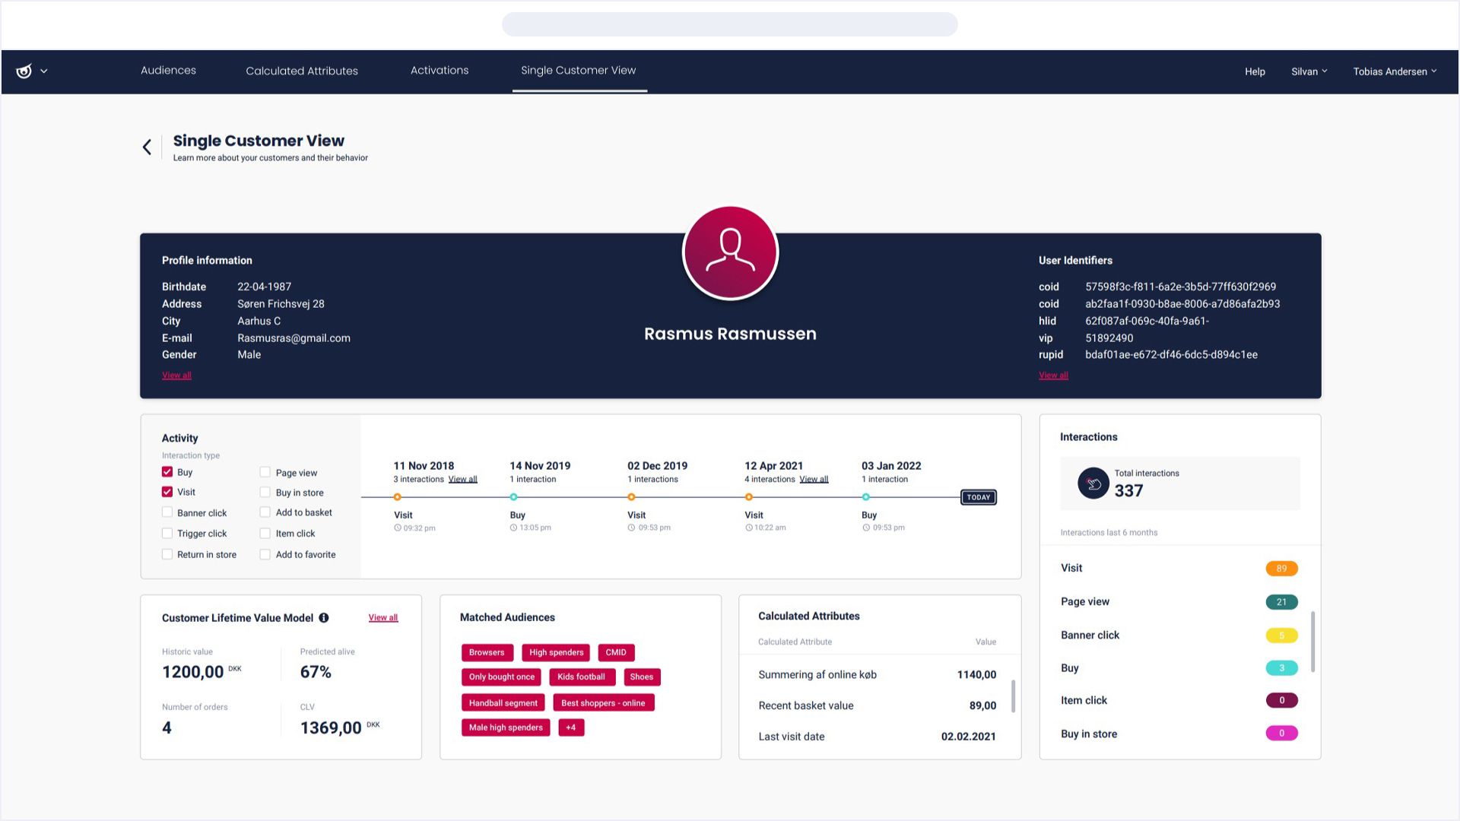Image resolution: width=1460 pixels, height=821 pixels.
Task: Open the Tobias Andersen account menu
Action: [1395, 71]
